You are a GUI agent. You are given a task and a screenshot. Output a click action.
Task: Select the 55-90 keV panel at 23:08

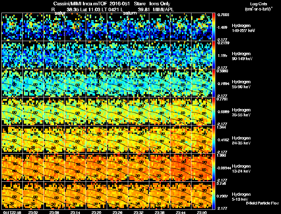tap(54, 83)
